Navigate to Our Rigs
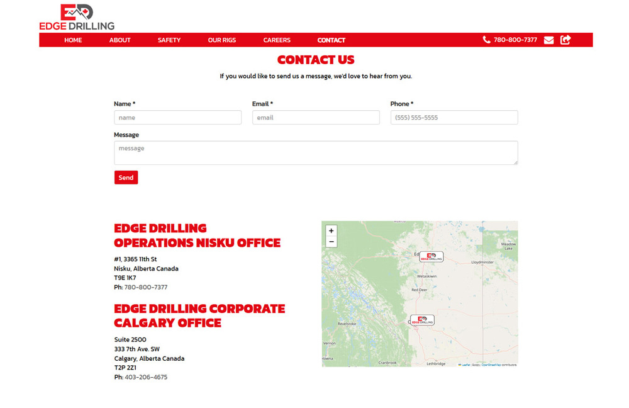 click(x=222, y=40)
